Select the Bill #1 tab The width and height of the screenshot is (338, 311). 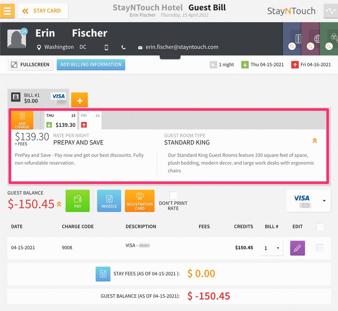pos(38,98)
